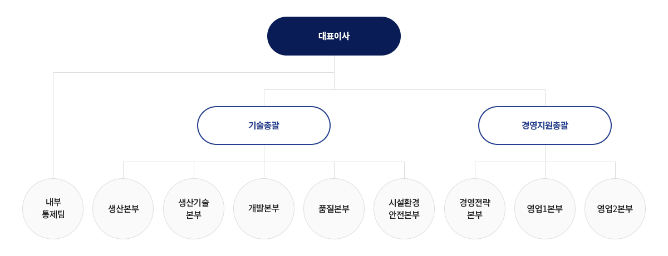Screen dimensions: 668x256
Task: Click the 품질본부 text label
Action: 334,209
